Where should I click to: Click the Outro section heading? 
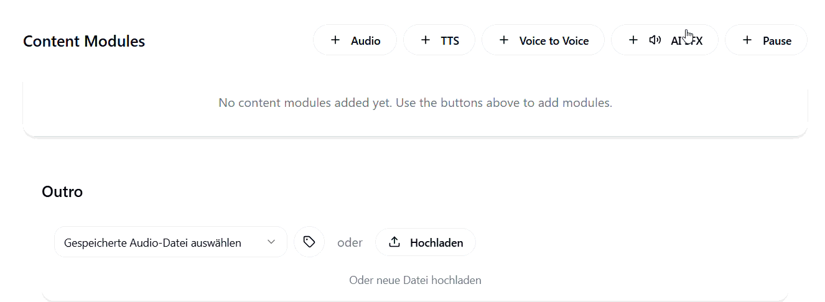click(62, 191)
